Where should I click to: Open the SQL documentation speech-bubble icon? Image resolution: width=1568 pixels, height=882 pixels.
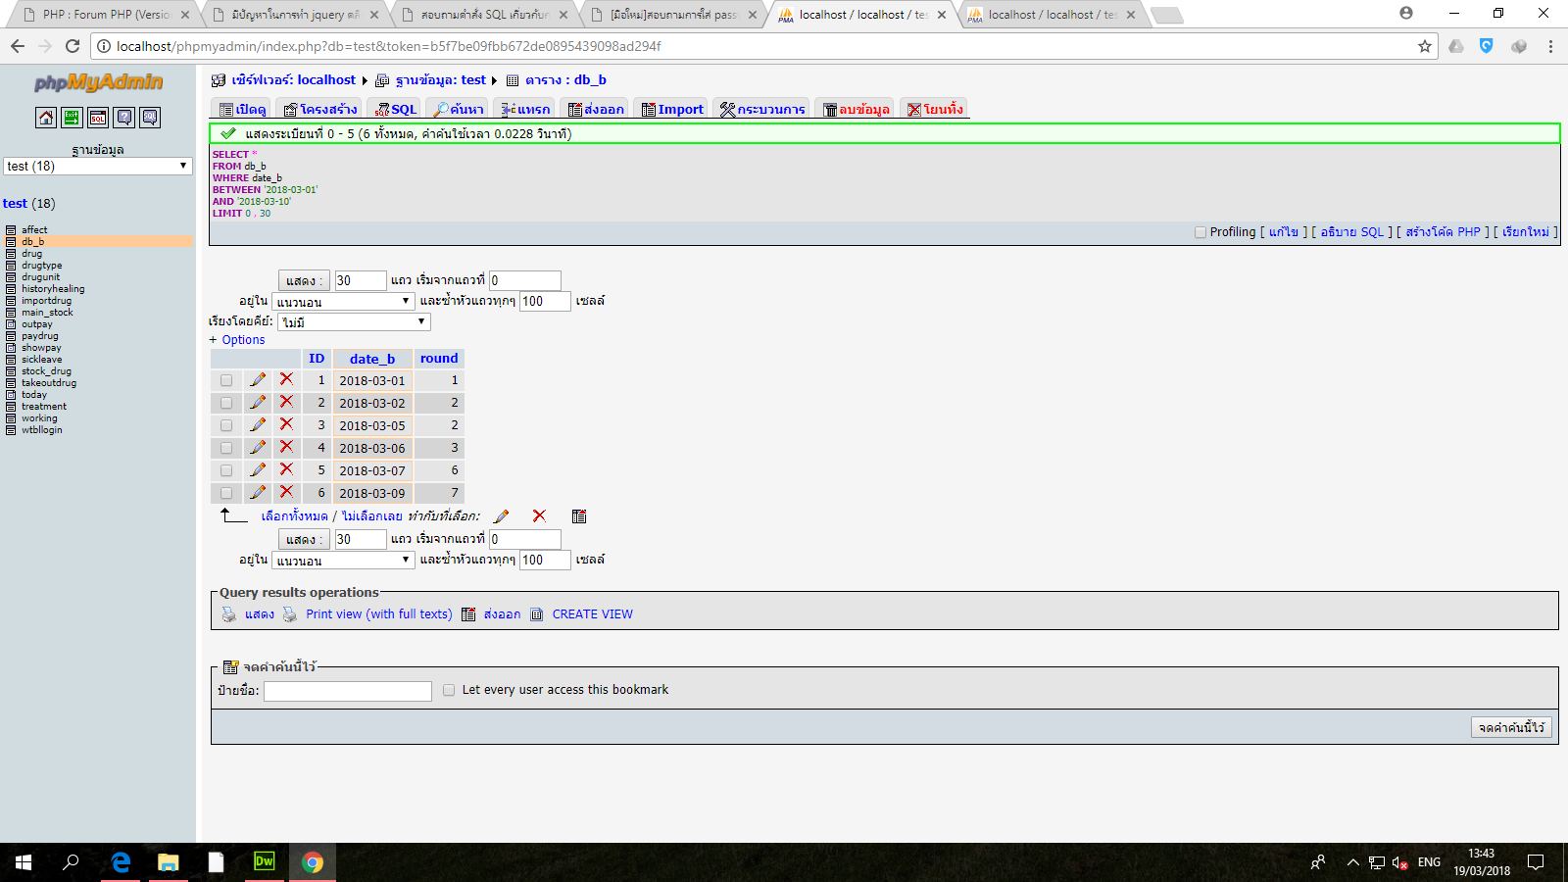click(x=150, y=118)
